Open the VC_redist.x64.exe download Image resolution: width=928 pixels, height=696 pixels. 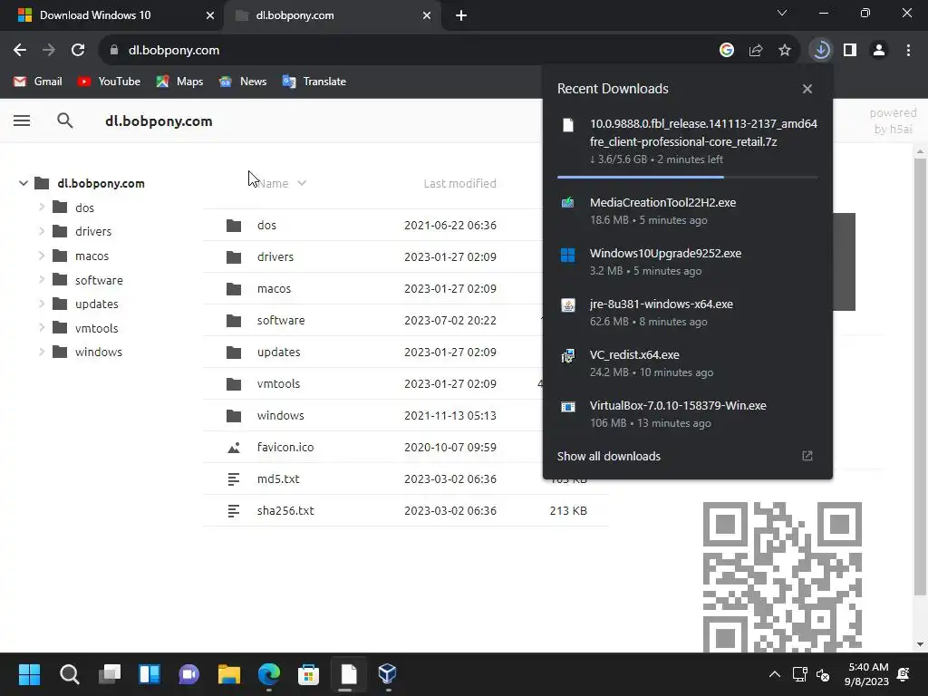point(688,363)
